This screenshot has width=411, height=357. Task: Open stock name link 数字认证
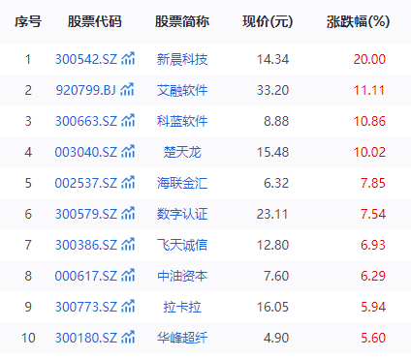[182, 214]
